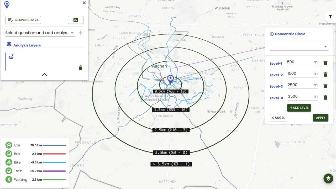
Task: Edit the Level-3 distance field
Action: pyautogui.click(x=302, y=85)
